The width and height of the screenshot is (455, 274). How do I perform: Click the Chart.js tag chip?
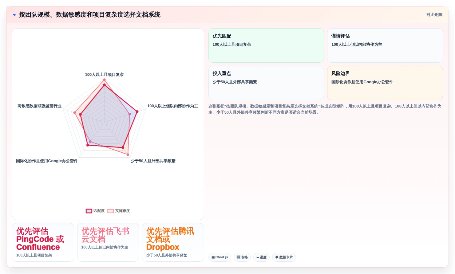coord(220,257)
